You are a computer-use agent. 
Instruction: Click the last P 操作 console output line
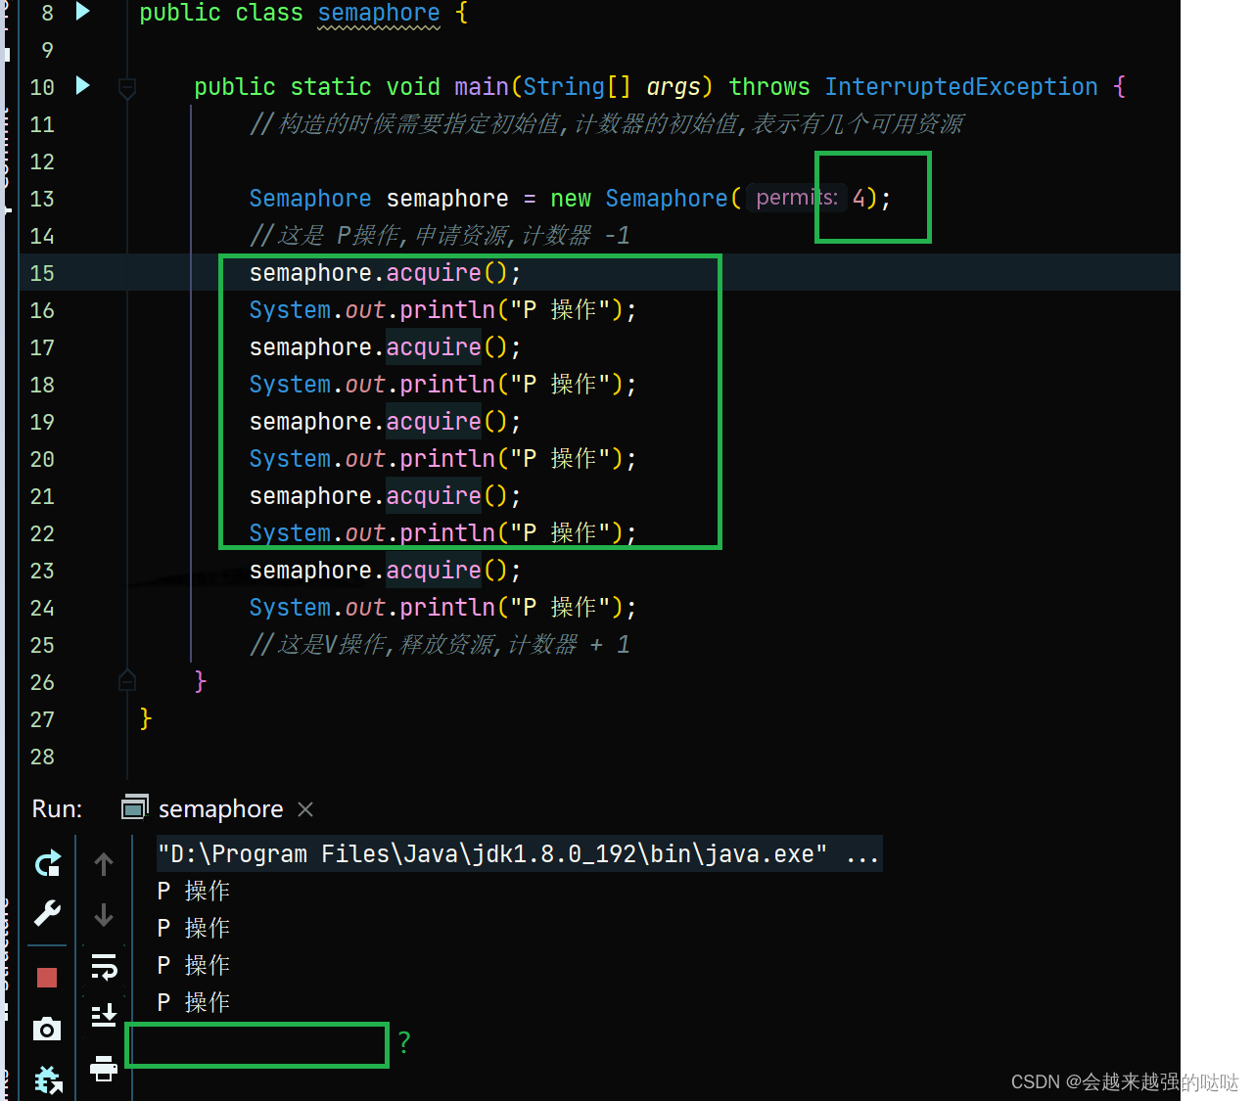[194, 1003]
